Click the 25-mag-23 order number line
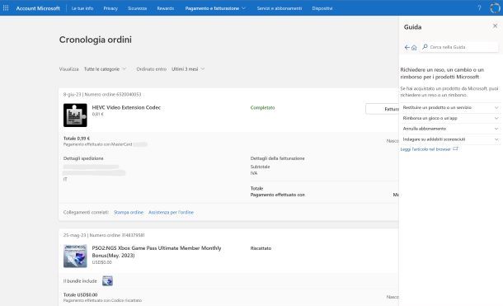Image resolution: width=503 pixels, height=306 pixels. click(104, 235)
